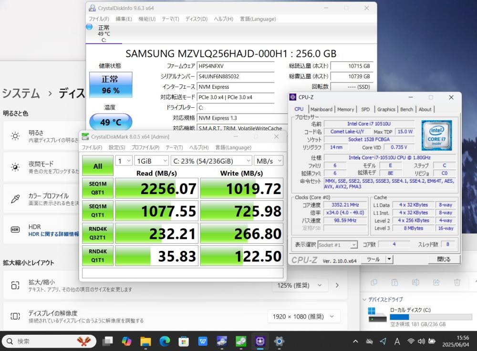Click the volume speaker icon in the tray

[421, 341]
